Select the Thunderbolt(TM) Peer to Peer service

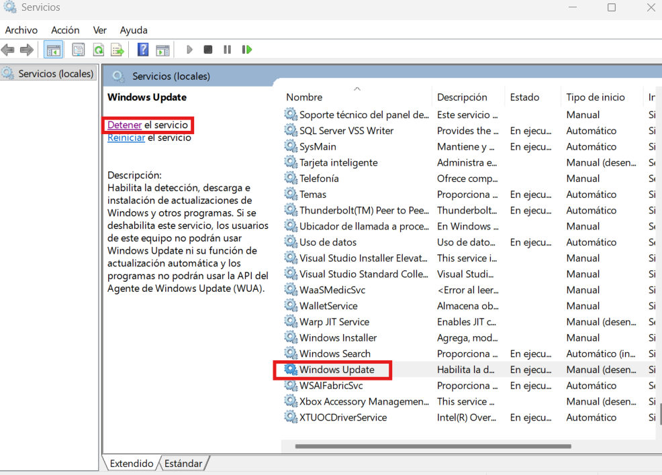[x=364, y=210]
